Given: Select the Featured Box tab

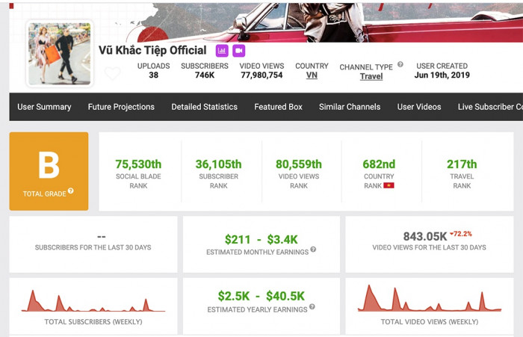Looking at the screenshot, I should click(x=278, y=107).
